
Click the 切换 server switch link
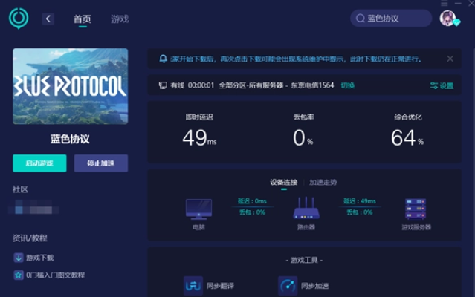tap(347, 85)
